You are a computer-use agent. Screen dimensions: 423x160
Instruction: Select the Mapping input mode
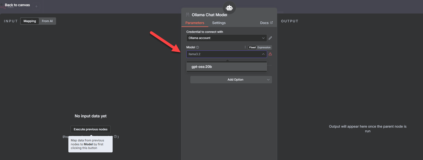[30, 21]
